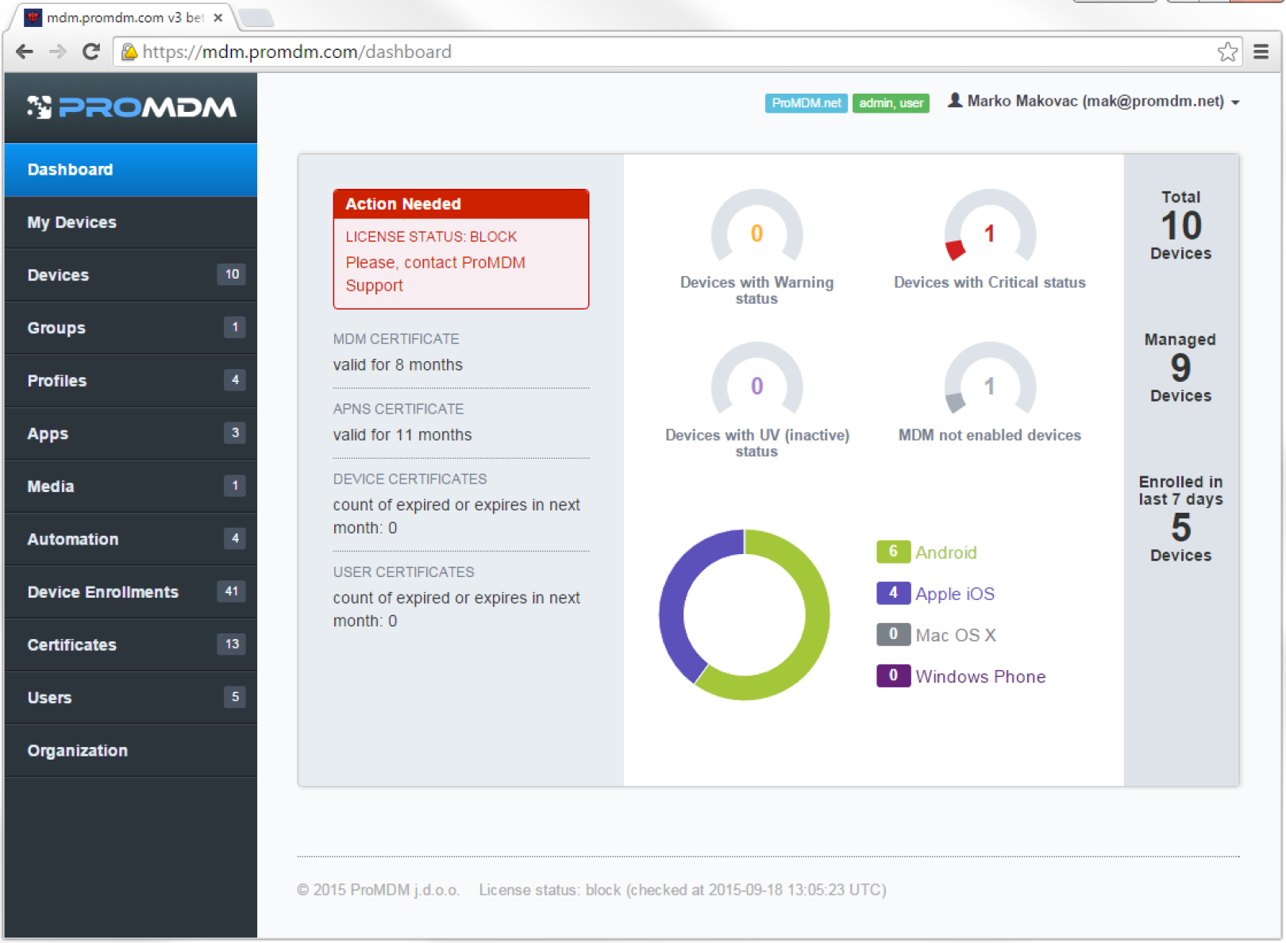The width and height of the screenshot is (1286, 943).
Task: Open the Dashboard menu item
Action: pos(131,170)
